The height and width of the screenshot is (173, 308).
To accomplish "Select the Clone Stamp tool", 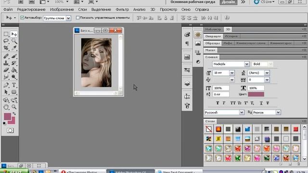I will (x=6, y=63).
